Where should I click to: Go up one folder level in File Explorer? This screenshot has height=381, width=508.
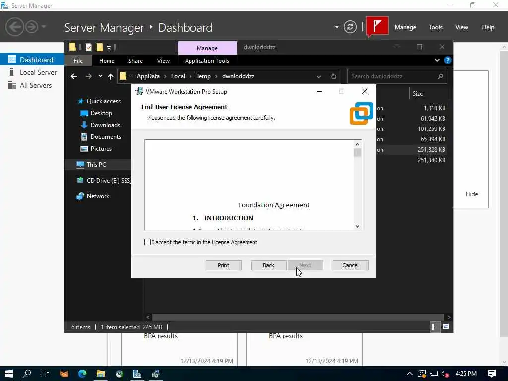click(x=111, y=76)
